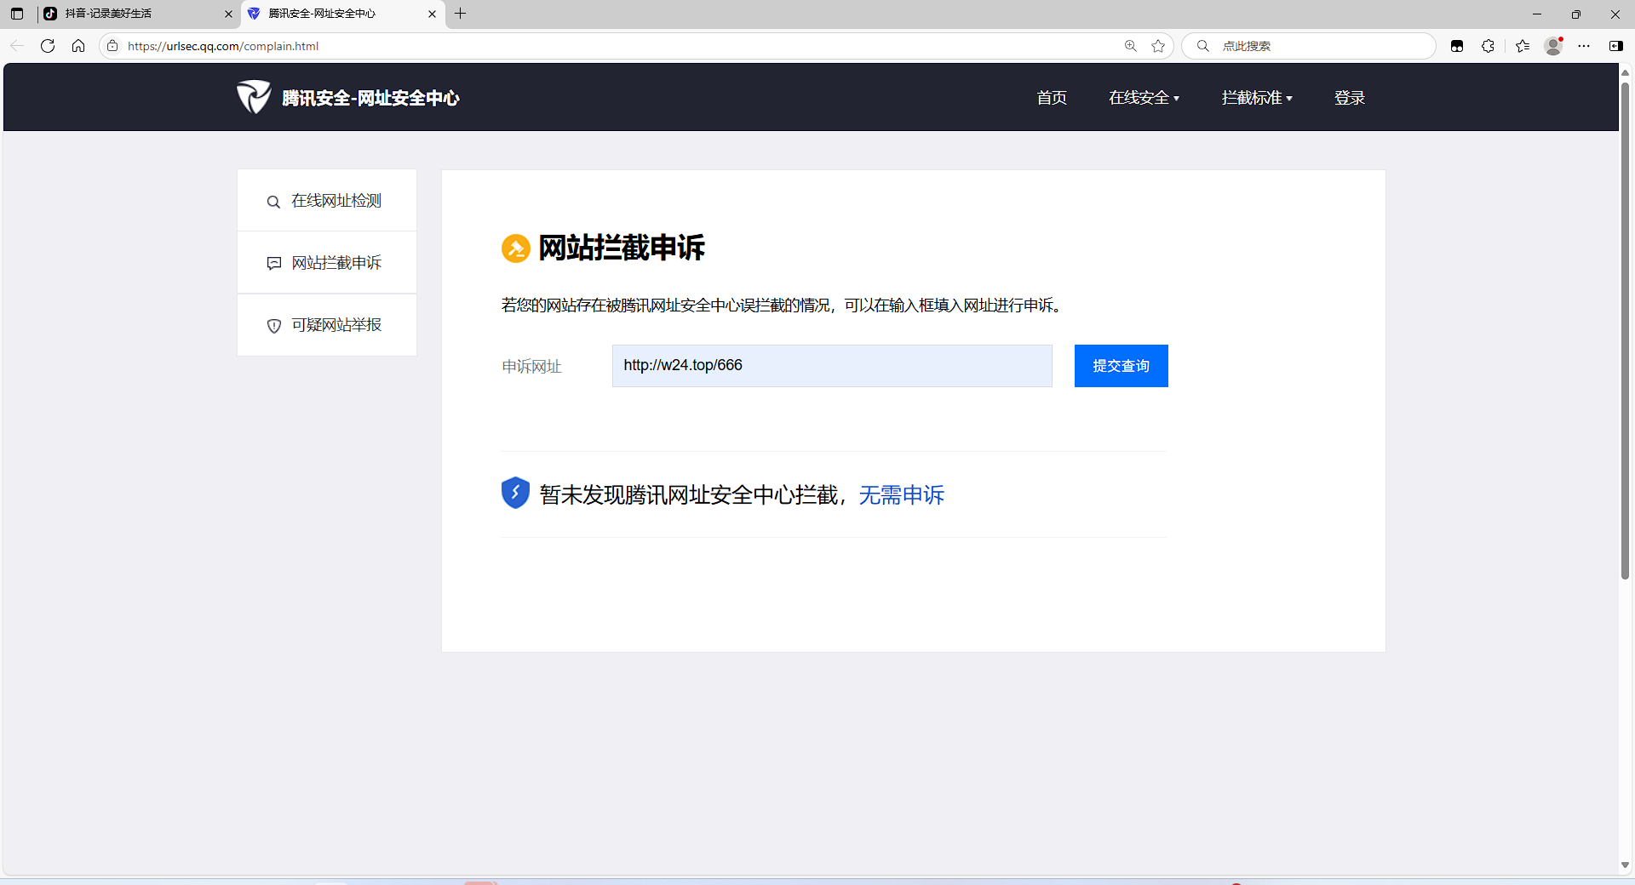Open the user profile avatar
The image size is (1635, 885).
pyautogui.click(x=1553, y=46)
